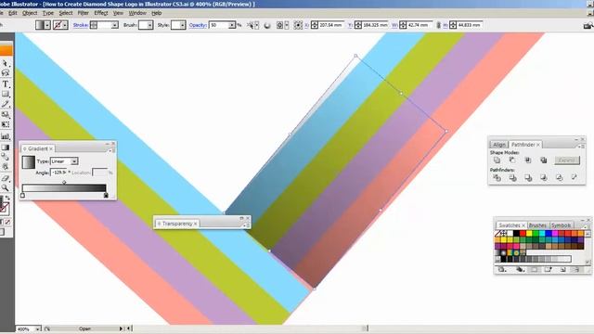Select the Rectangle tool
Image resolution: width=594 pixels, height=334 pixels.
point(5,94)
